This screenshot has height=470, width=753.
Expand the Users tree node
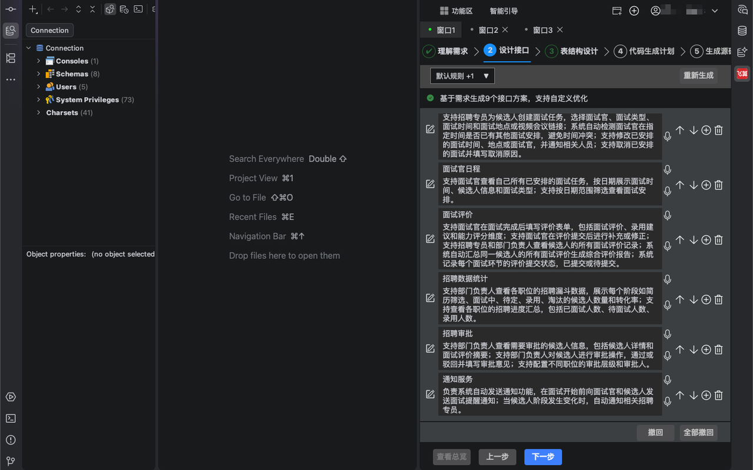click(x=39, y=87)
